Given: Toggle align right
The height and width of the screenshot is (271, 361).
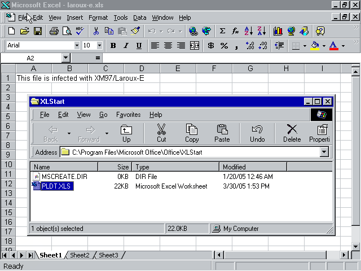Looking at the screenshot, I should tap(181, 45).
